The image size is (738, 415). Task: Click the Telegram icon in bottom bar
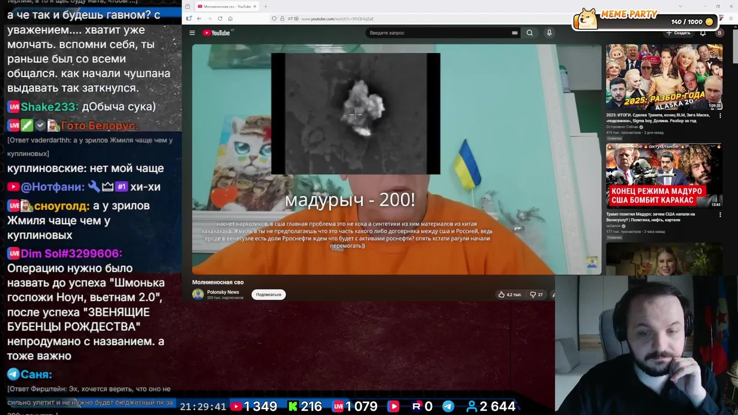tap(447, 406)
